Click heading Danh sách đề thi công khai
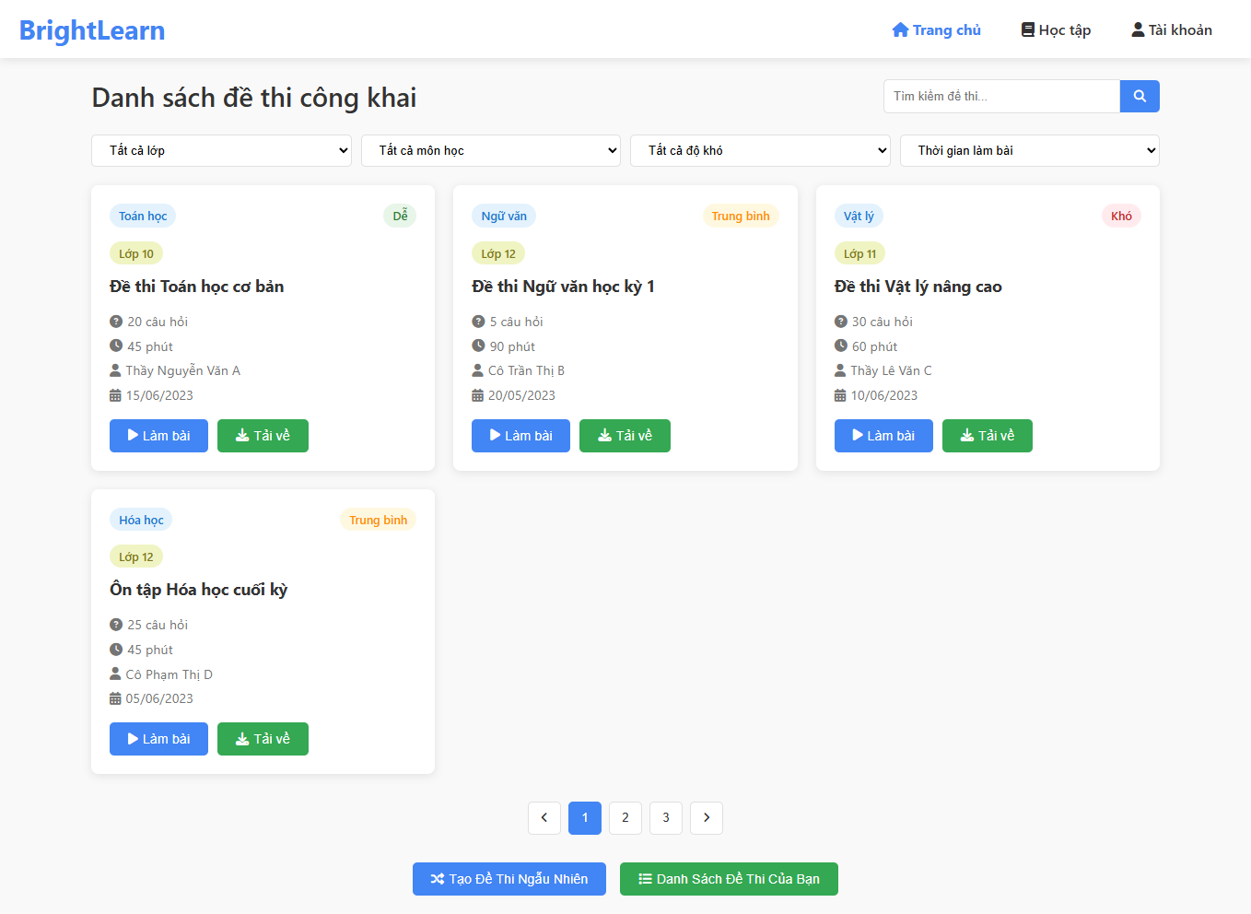Image resolution: width=1251 pixels, height=914 pixels. 254,98
